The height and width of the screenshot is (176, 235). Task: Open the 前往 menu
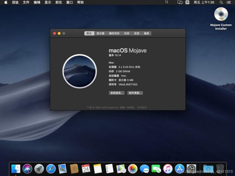59,3
